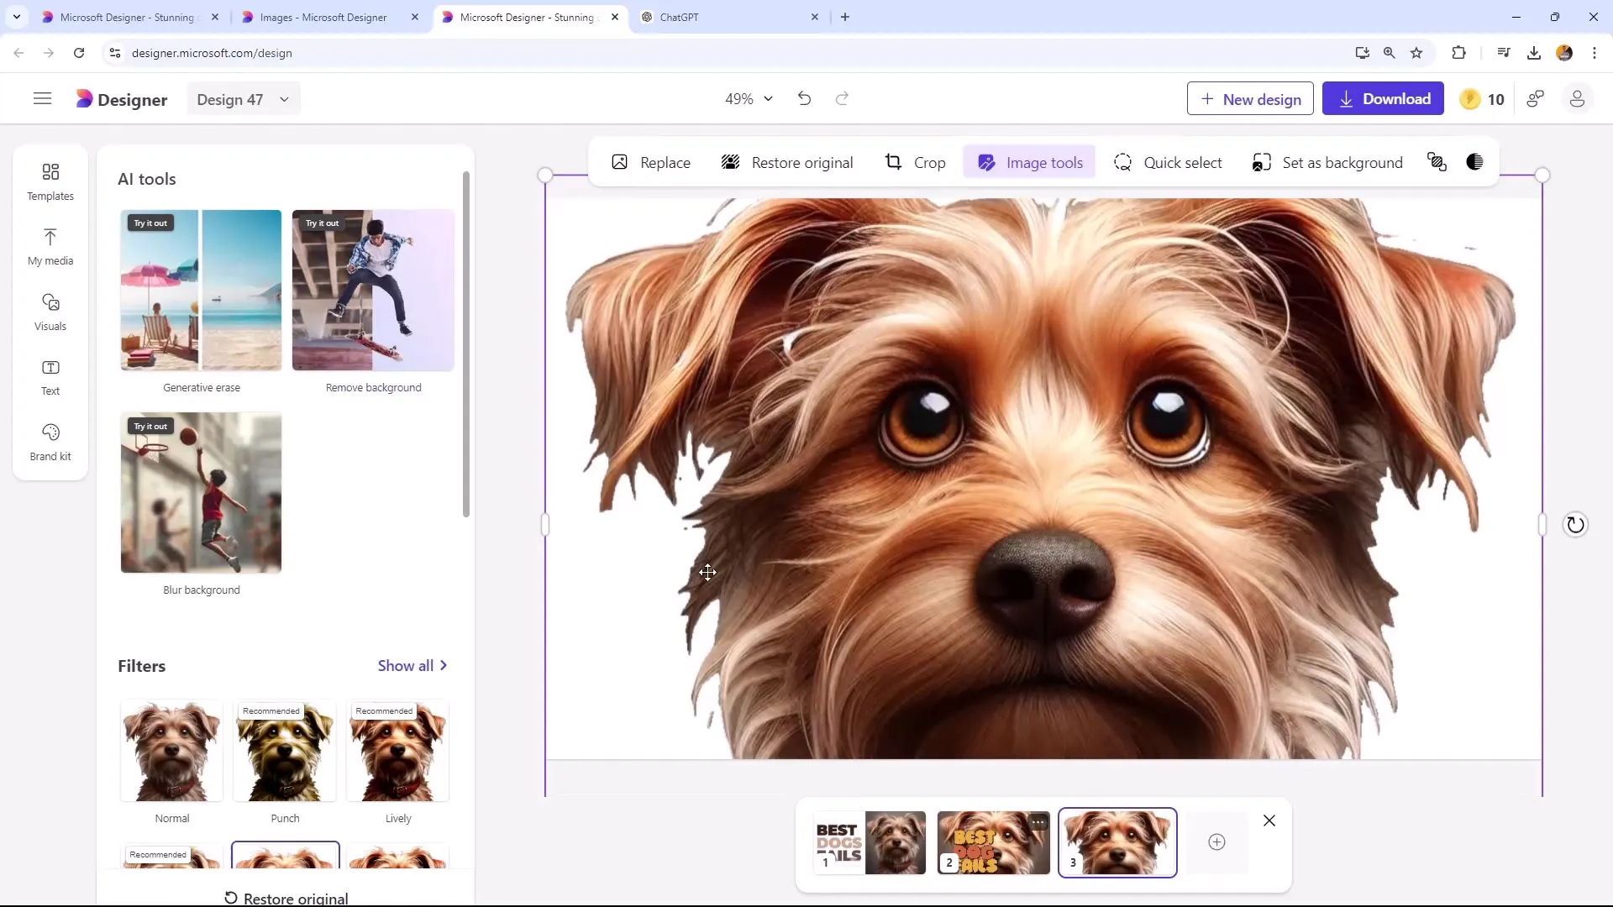Click the Restore original icon
The width and height of the screenshot is (1613, 907).
[x=730, y=163]
